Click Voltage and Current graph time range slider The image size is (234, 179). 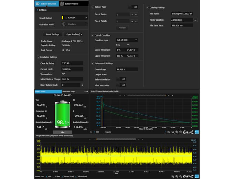[x=116, y=139]
